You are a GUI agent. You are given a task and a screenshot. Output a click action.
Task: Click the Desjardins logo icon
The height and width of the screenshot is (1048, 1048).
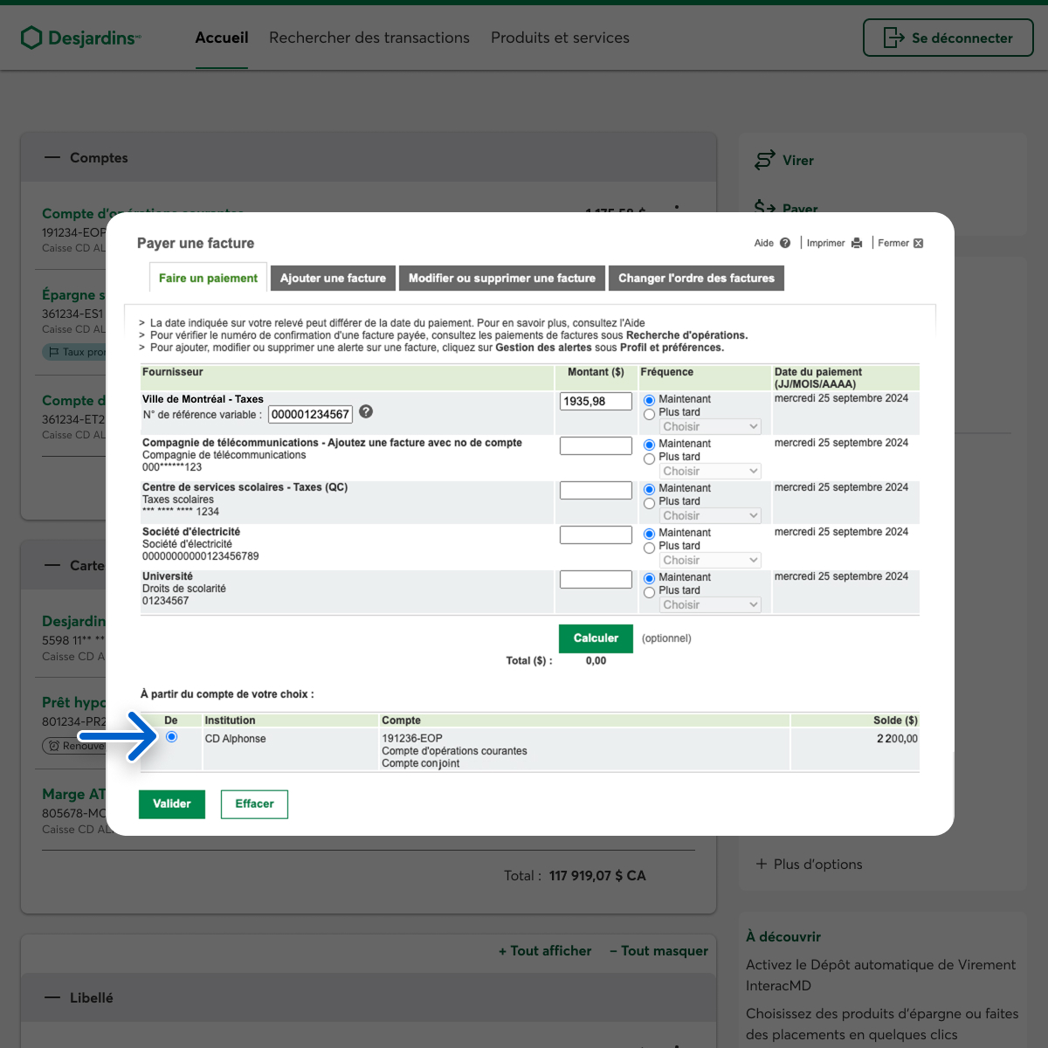[x=31, y=38]
